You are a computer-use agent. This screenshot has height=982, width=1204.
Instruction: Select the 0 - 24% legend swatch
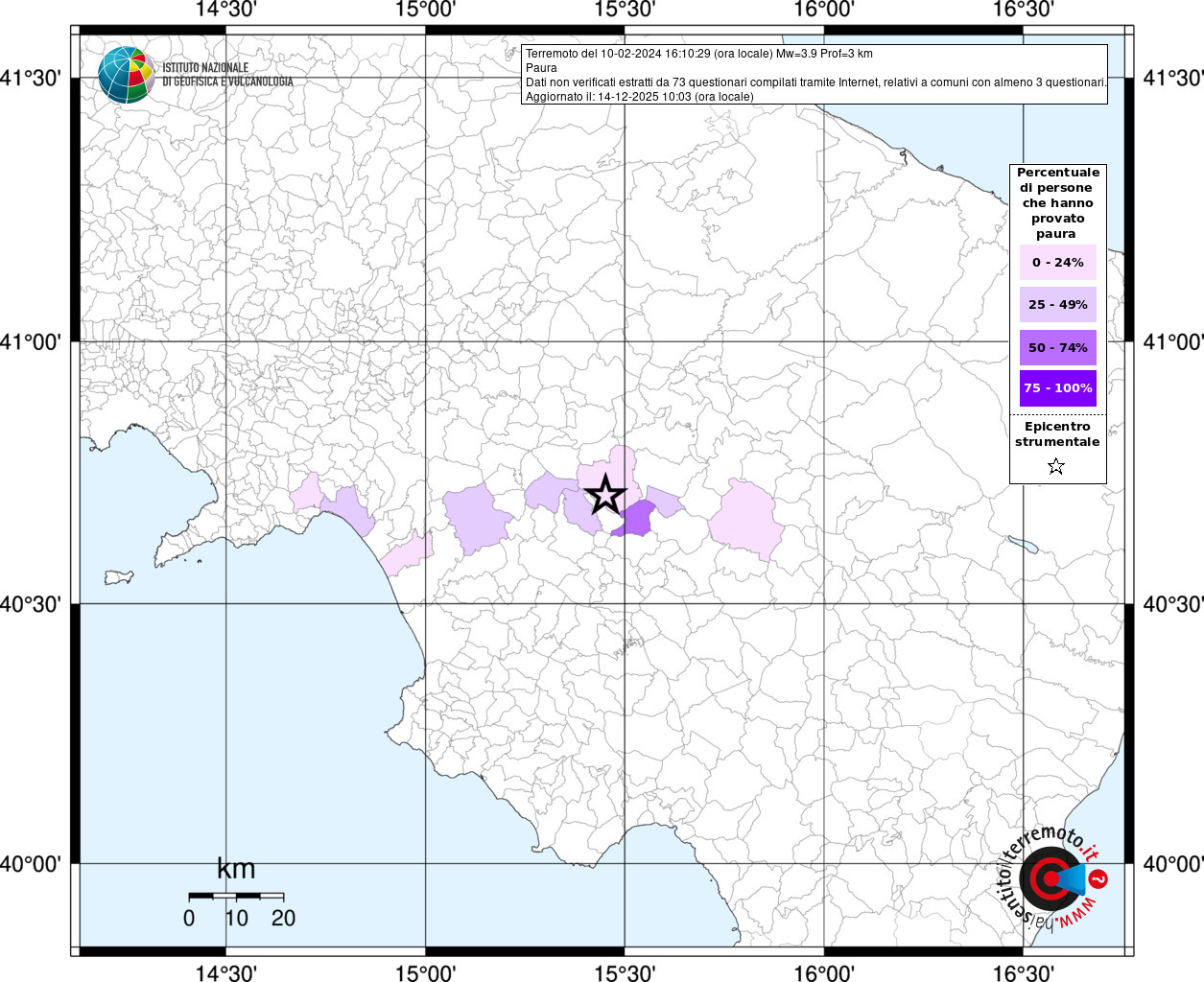tap(1057, 262)
